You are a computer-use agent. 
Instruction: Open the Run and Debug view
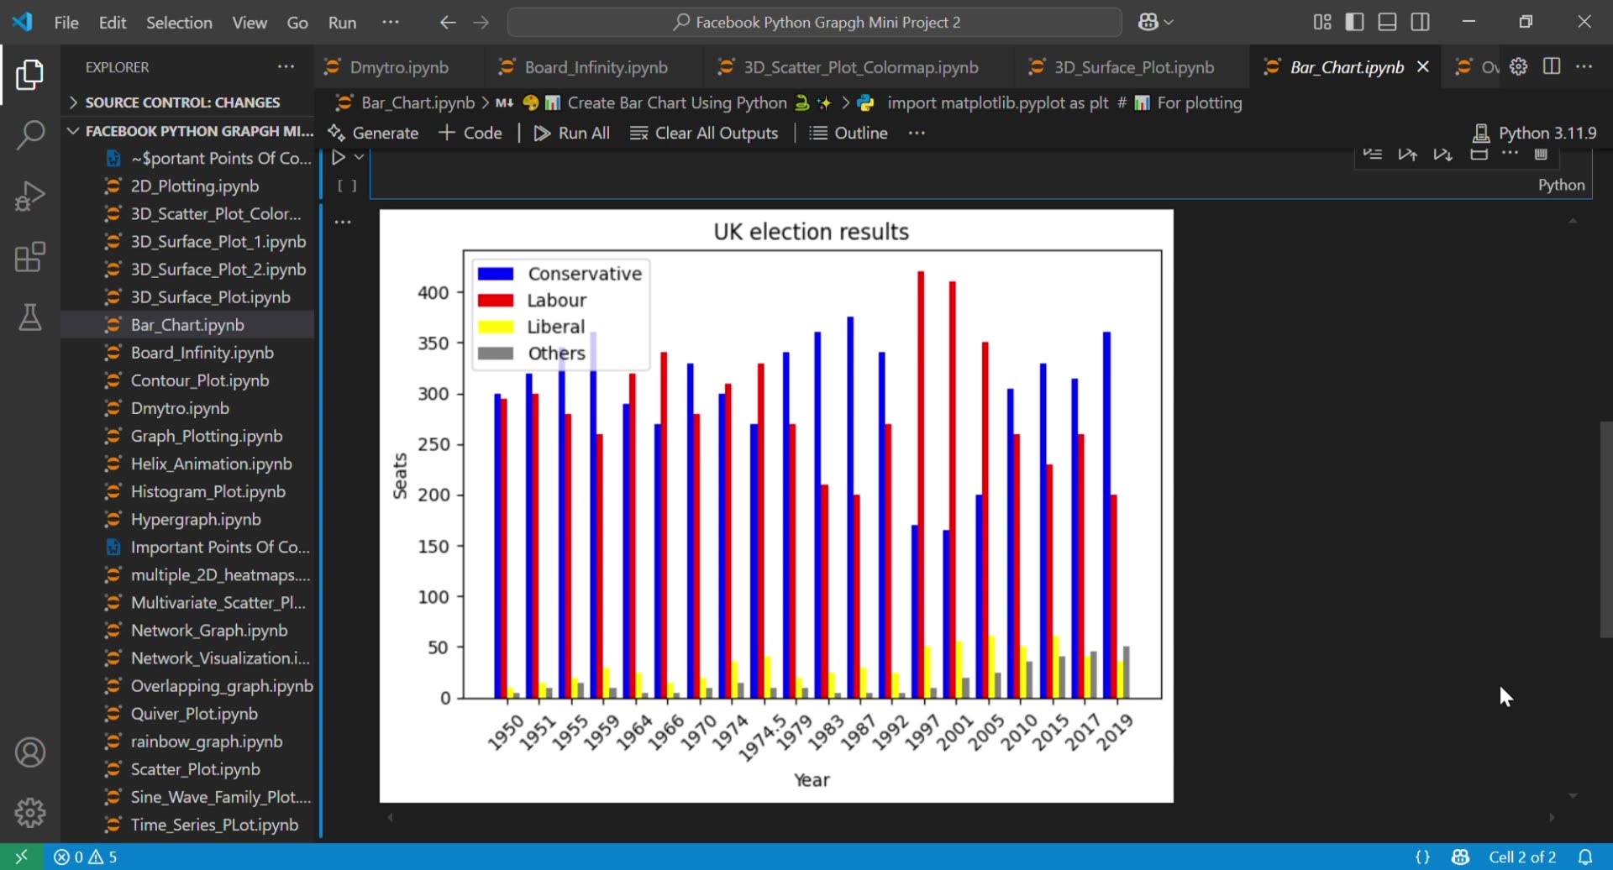point(30,196)
